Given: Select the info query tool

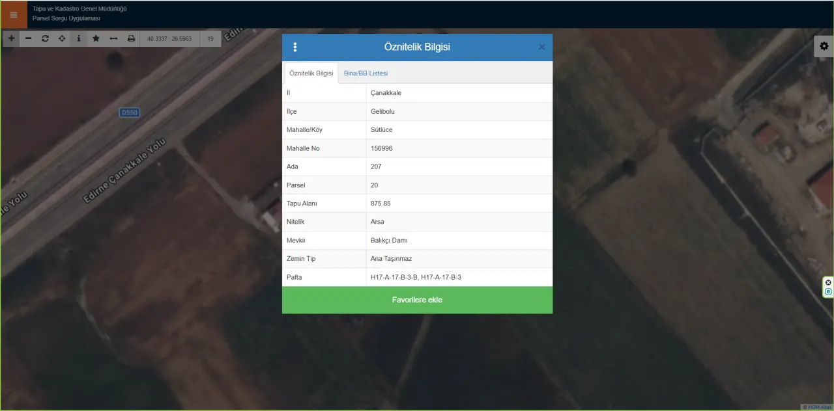Looking at the screenshot, I should [x=79, y=38].
